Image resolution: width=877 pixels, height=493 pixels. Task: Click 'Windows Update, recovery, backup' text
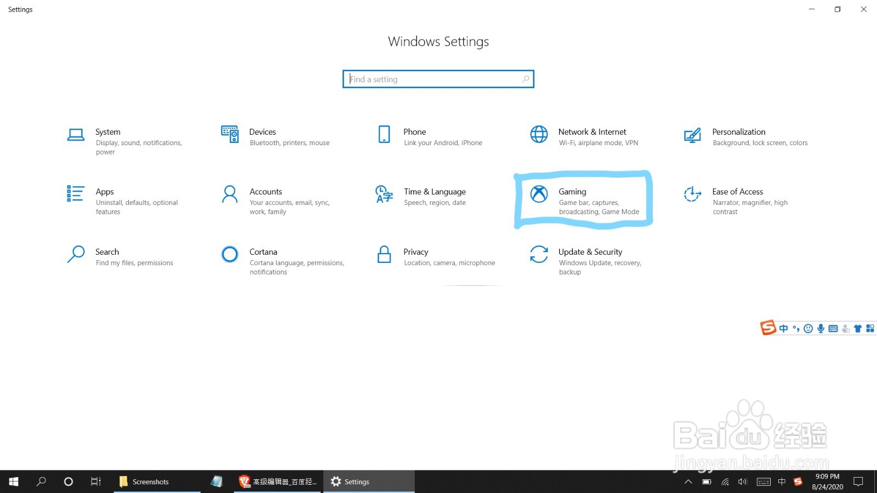tap(600, 267)
